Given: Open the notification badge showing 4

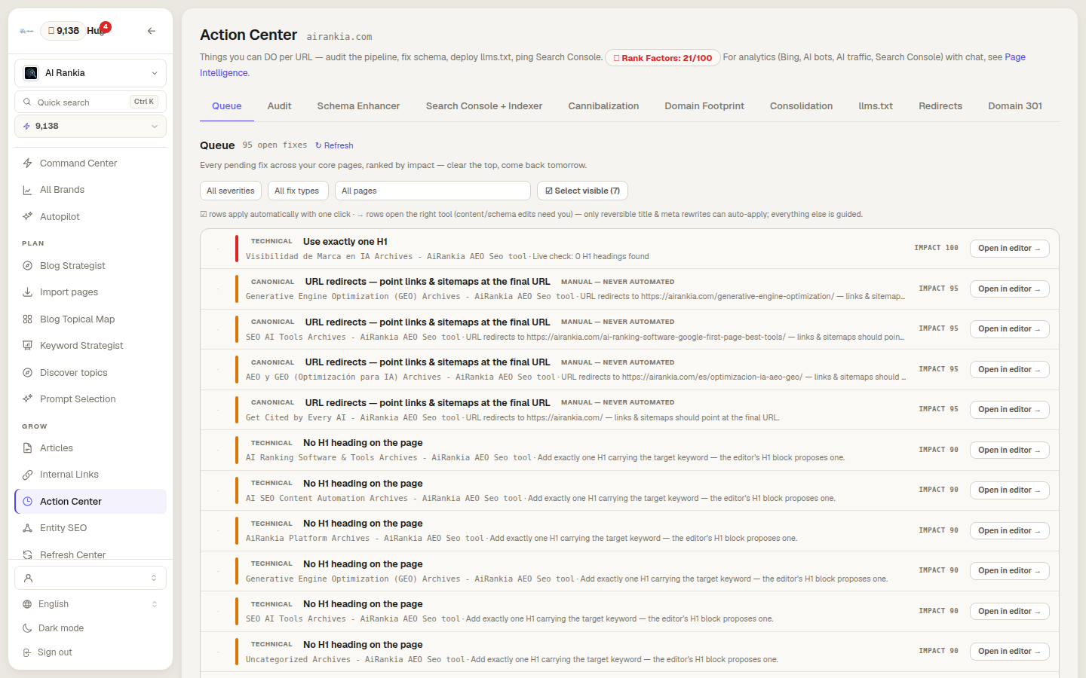Looking at the screenshot, I should (x=106, y=26).
